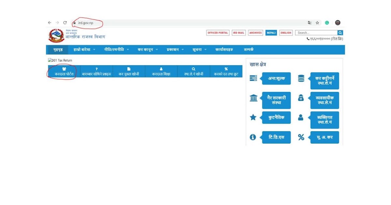The image size is (391, 205).
Task: Open the OFFICER PORTAL link
Action: click(x=218, y=33)
